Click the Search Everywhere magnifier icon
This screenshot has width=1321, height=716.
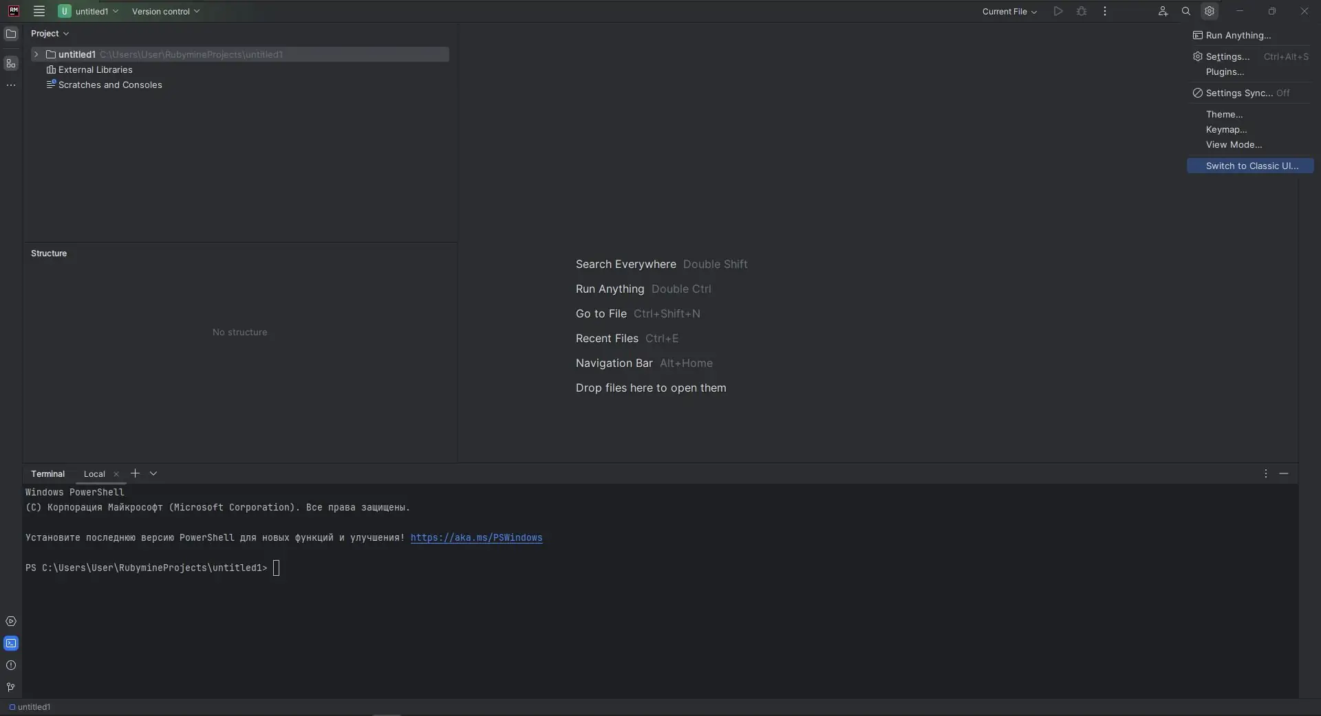tap(1186, 11)
